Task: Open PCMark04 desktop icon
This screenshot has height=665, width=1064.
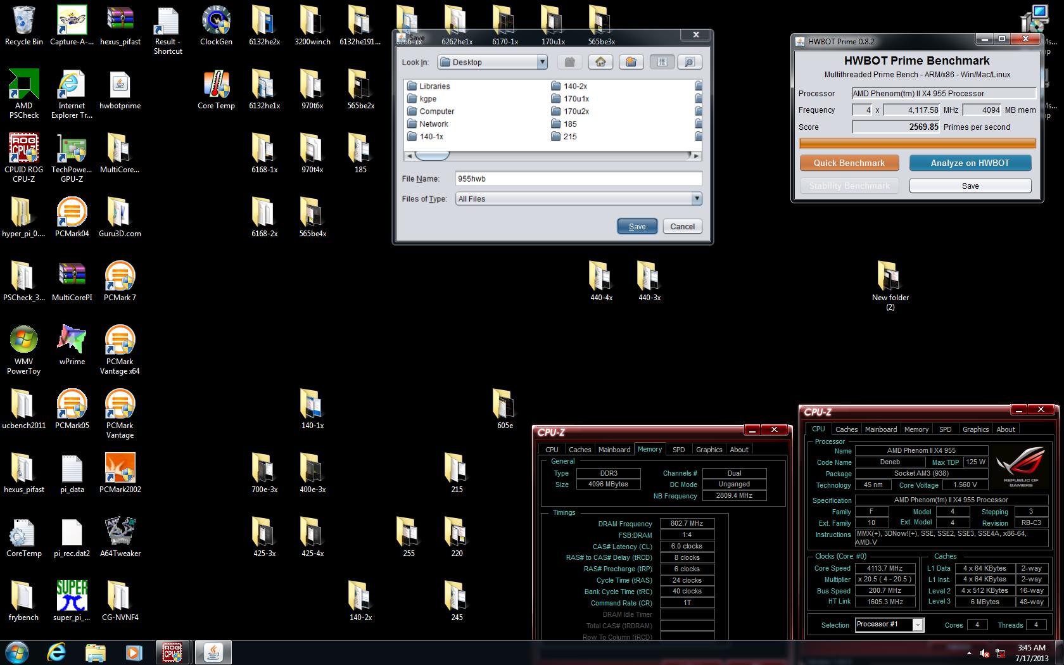Action: (72, 217)
